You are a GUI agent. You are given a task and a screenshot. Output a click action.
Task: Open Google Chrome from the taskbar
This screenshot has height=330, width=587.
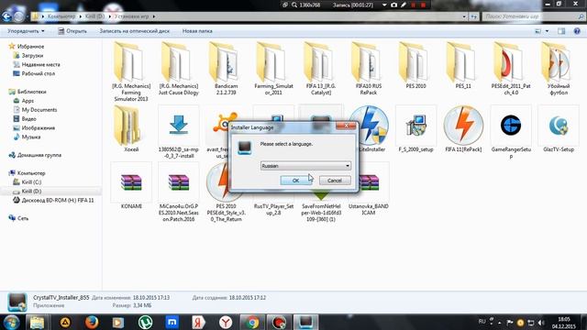(x=252, y=322)
